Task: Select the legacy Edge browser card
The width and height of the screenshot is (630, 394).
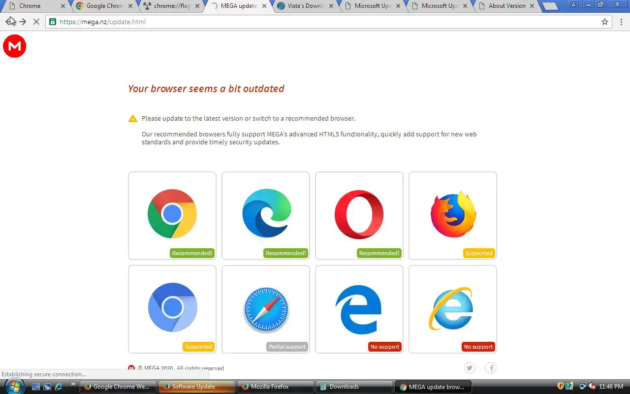Action: pyautogui.click(x=359, y=309)
